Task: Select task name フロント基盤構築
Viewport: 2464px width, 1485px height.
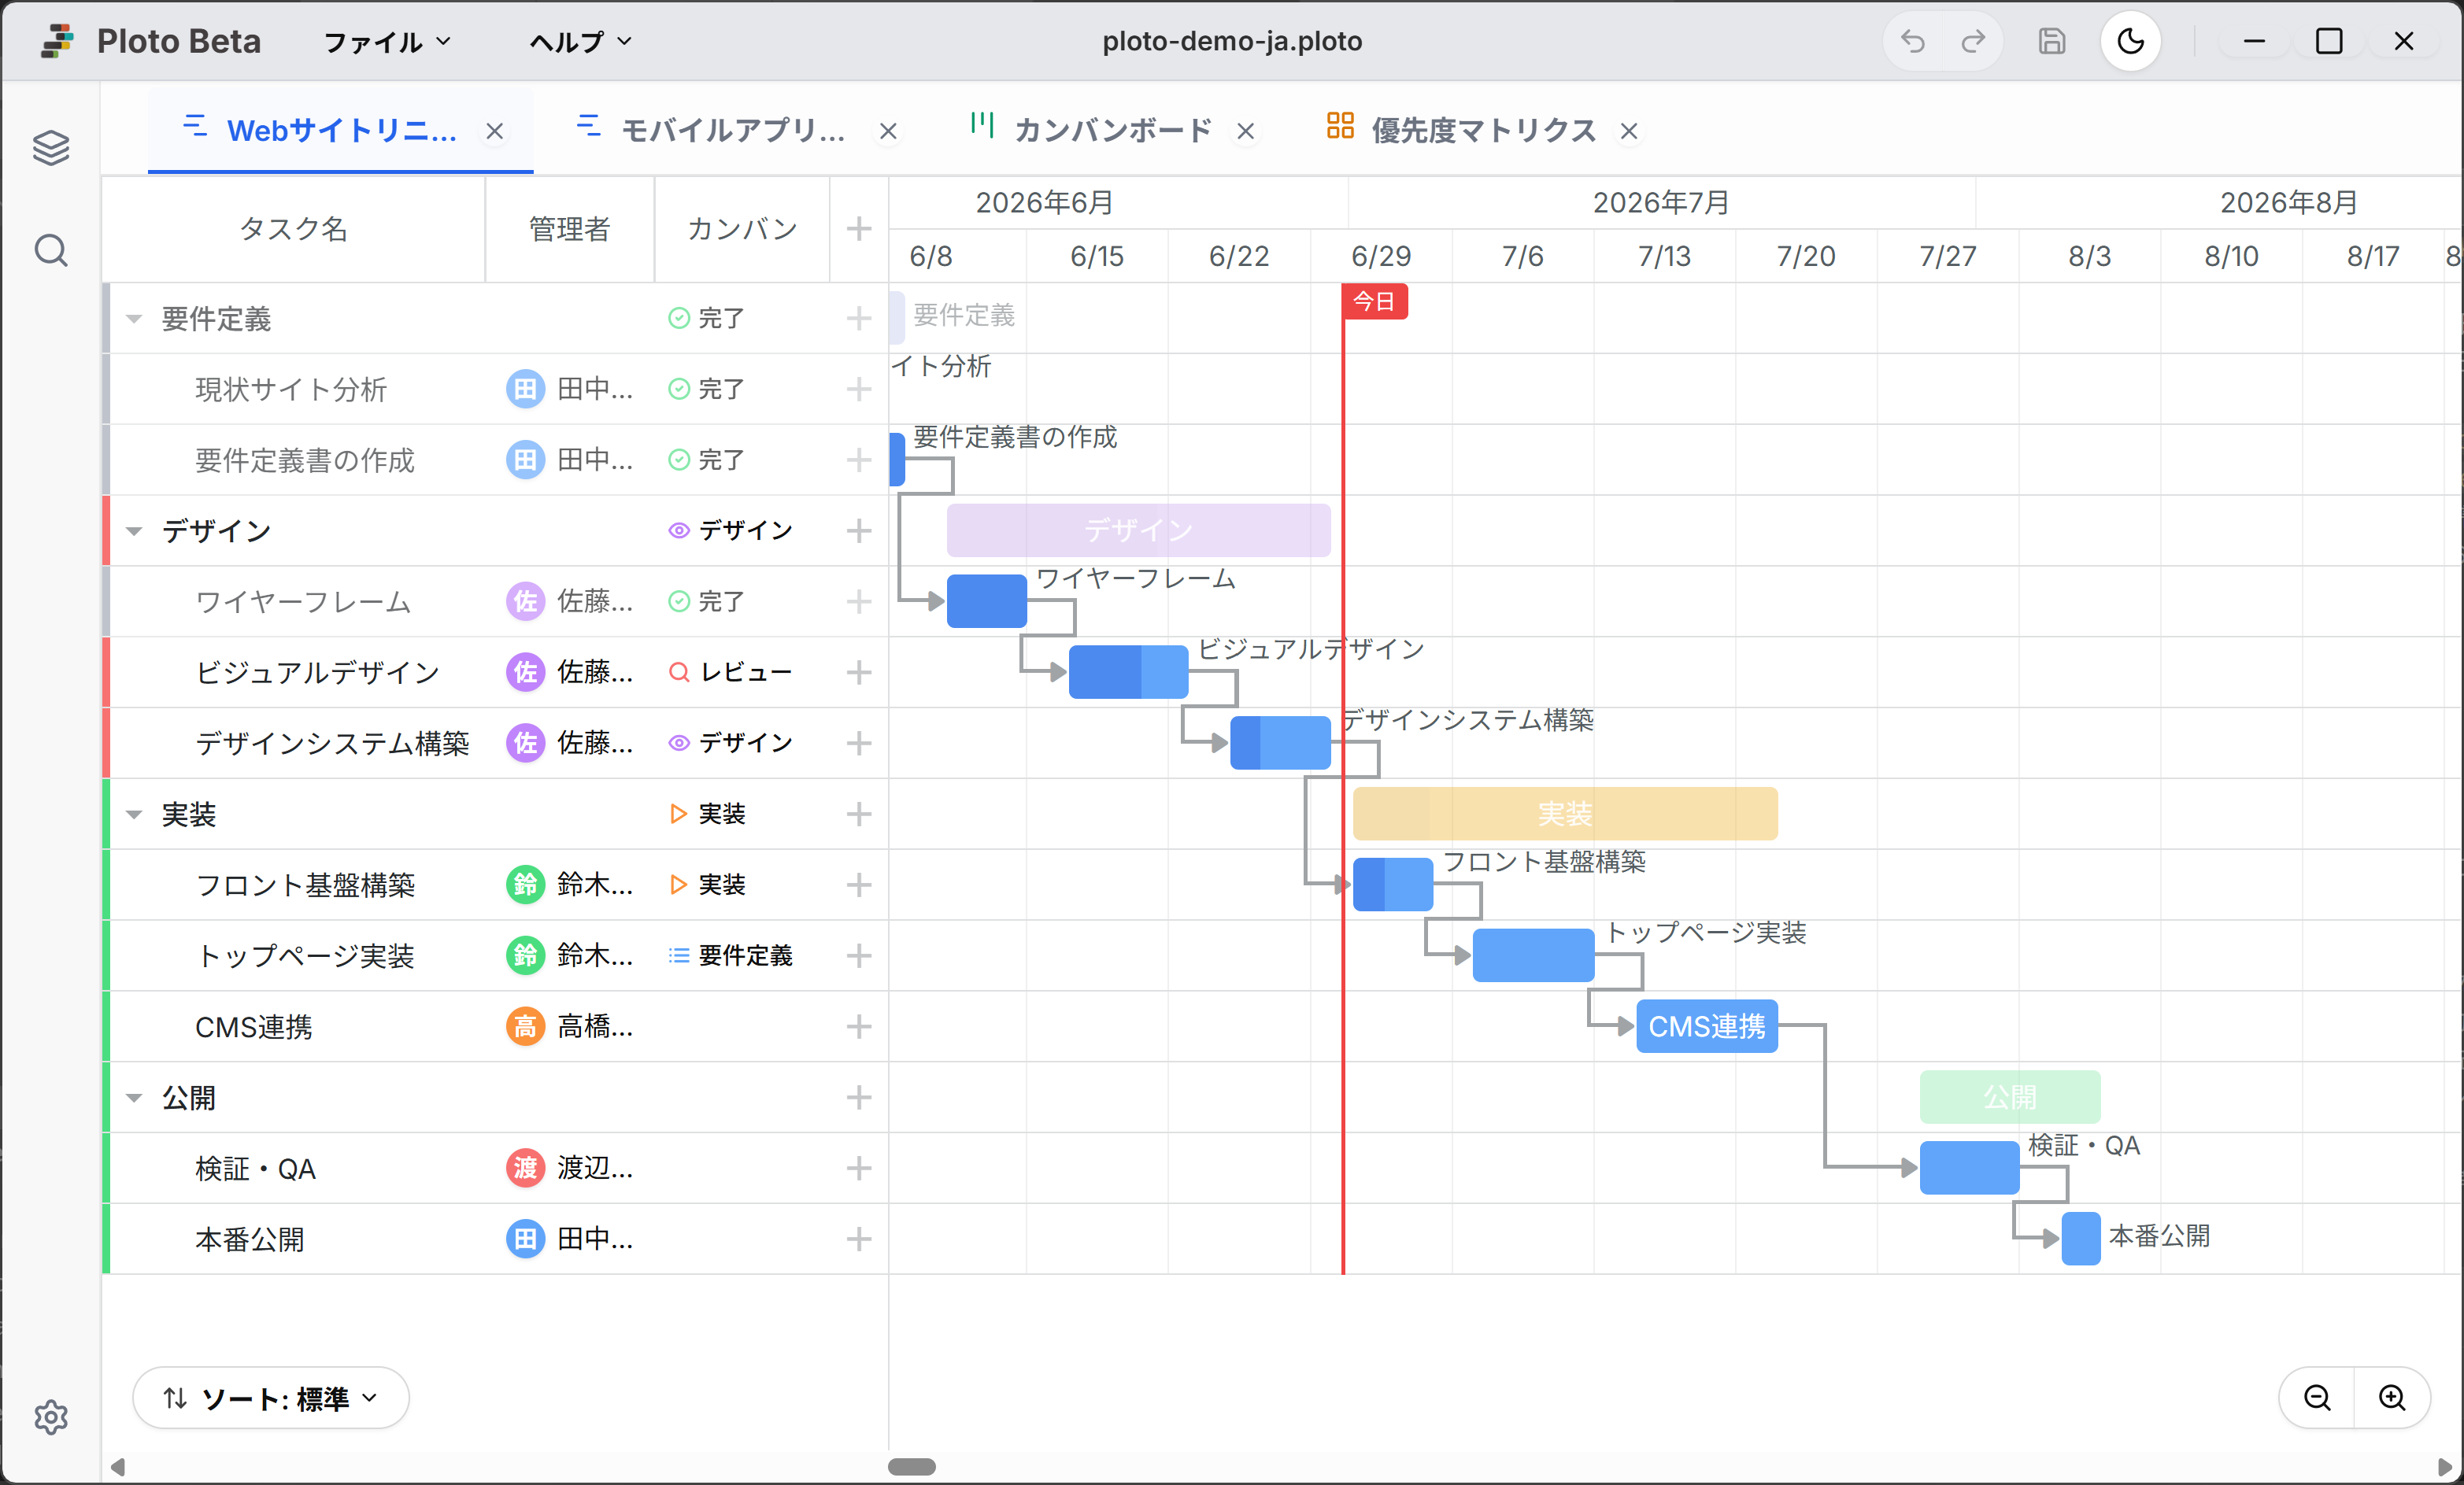Action: pos(305,885)
